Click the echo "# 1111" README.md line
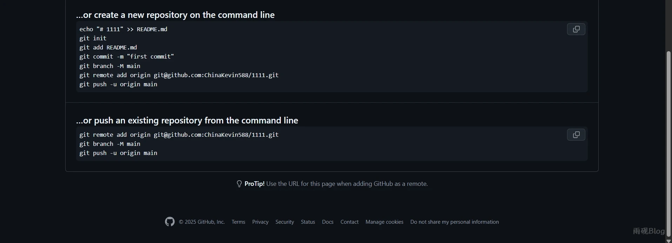672x243 pixels. (123, 29)
